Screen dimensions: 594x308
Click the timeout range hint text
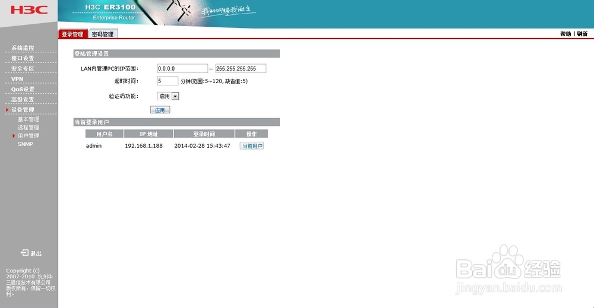214,81
